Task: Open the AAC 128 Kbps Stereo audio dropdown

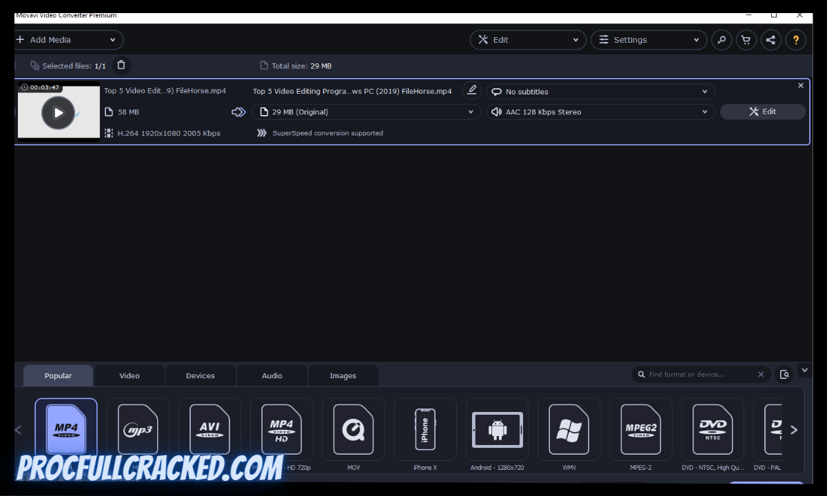Action: coord(600,112)
